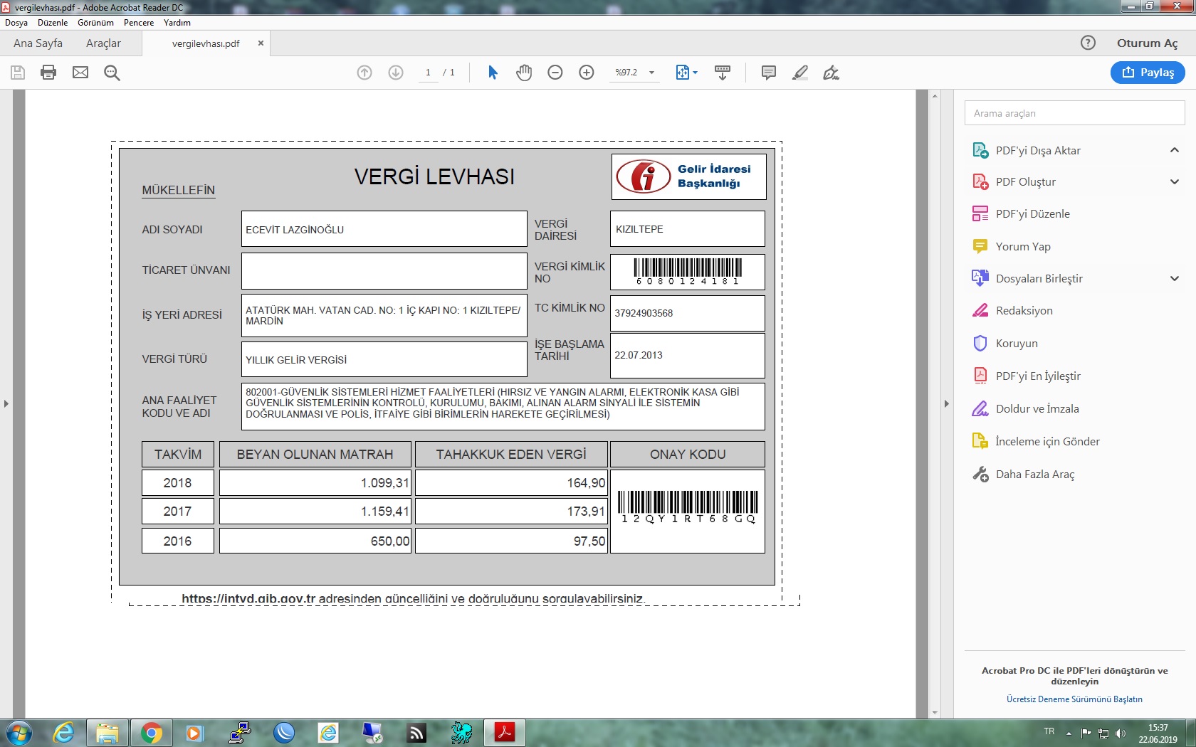This screenshot has width=1196, height=747.
Task: Open the Sign document tool
Action: (831, 73)
